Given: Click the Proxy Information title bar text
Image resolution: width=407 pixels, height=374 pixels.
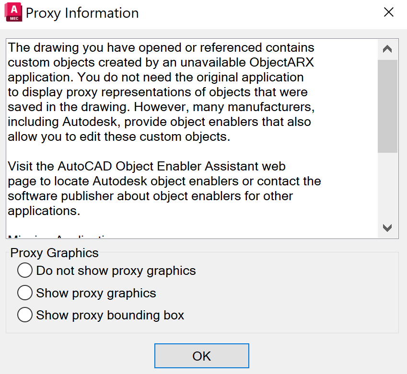Looking at the screenshot, I should [x=82, y=13].
